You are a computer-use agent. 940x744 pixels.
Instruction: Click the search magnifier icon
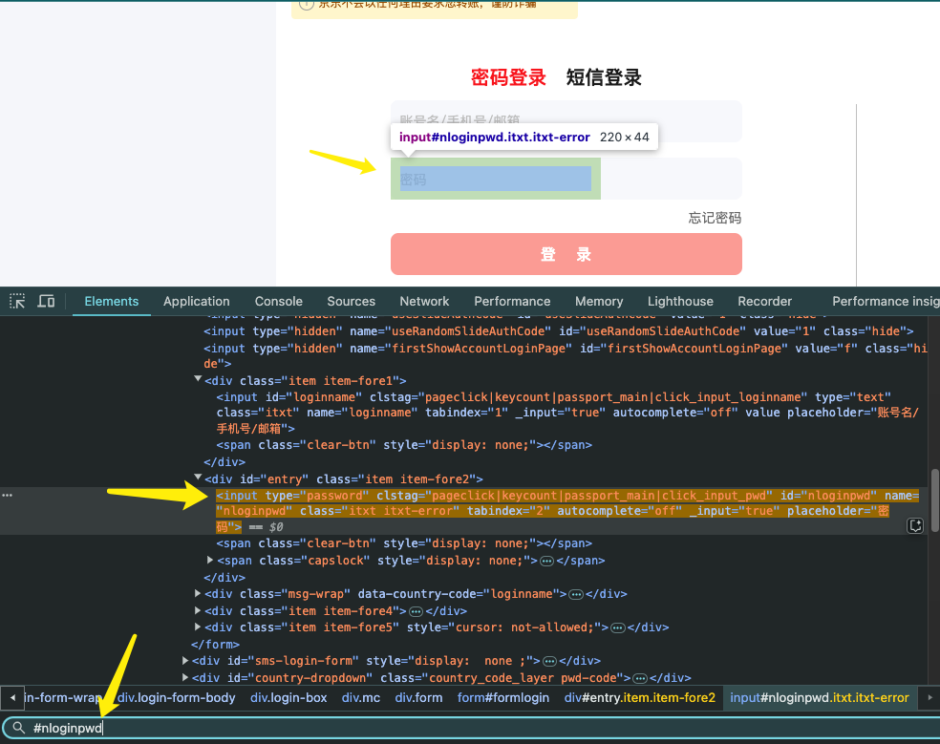(18, 728)
